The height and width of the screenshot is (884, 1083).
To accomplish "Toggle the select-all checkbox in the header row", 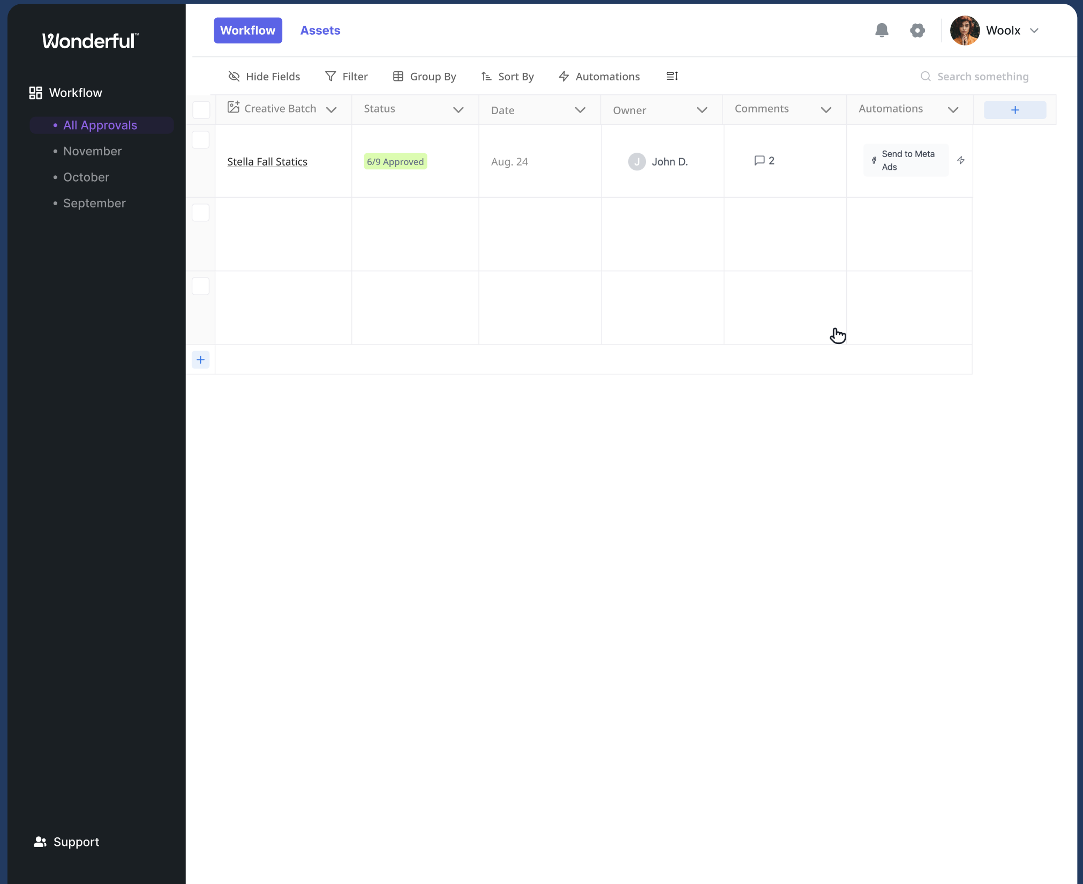I will (x=201, y=110).
